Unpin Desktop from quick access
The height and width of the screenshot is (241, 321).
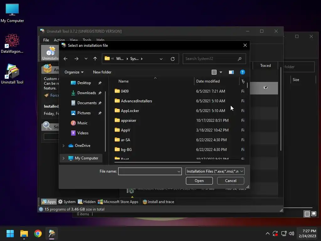[x=100, y=83]
